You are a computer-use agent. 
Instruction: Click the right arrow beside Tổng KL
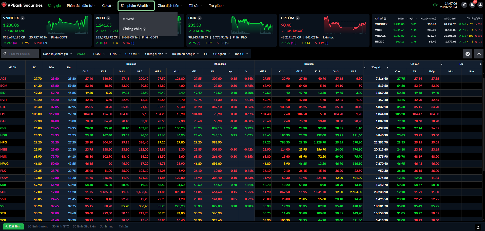point(387,68)
